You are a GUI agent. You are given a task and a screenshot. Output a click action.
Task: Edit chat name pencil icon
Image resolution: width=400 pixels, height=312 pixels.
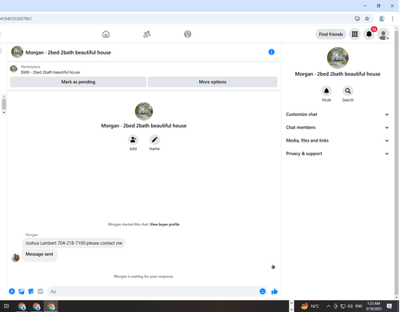point(154,140)
